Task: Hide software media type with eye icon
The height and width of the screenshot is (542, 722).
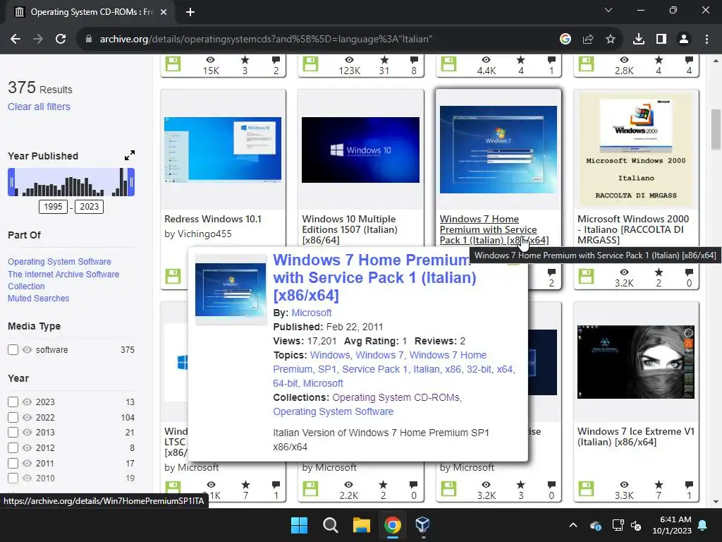Action: [x=27, y=350]
